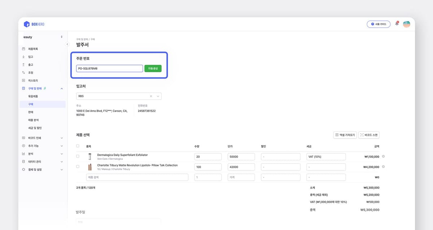Remove the Charlotte Tilbury lipstick row
The image size is (433, 230).
point(383,167)
